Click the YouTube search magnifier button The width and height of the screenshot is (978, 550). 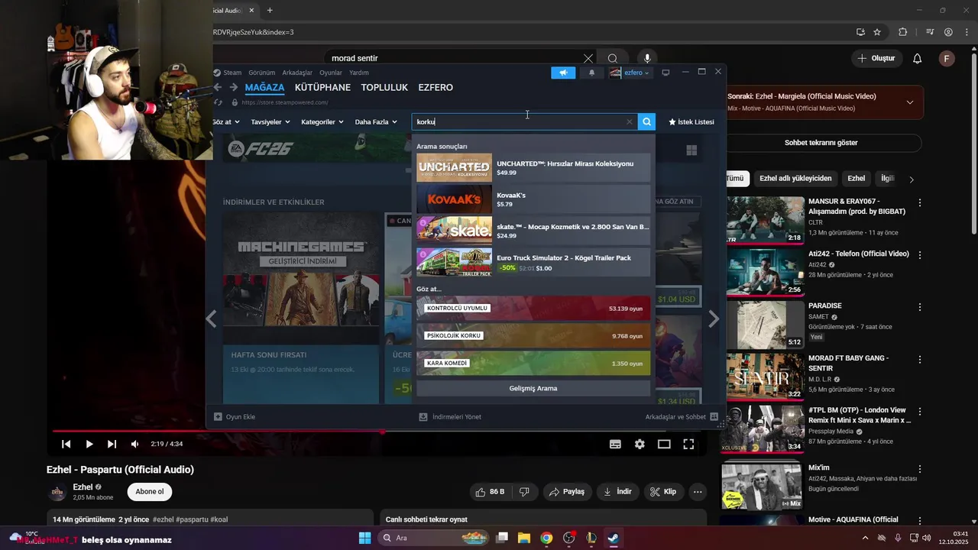(x=613, y=58)
